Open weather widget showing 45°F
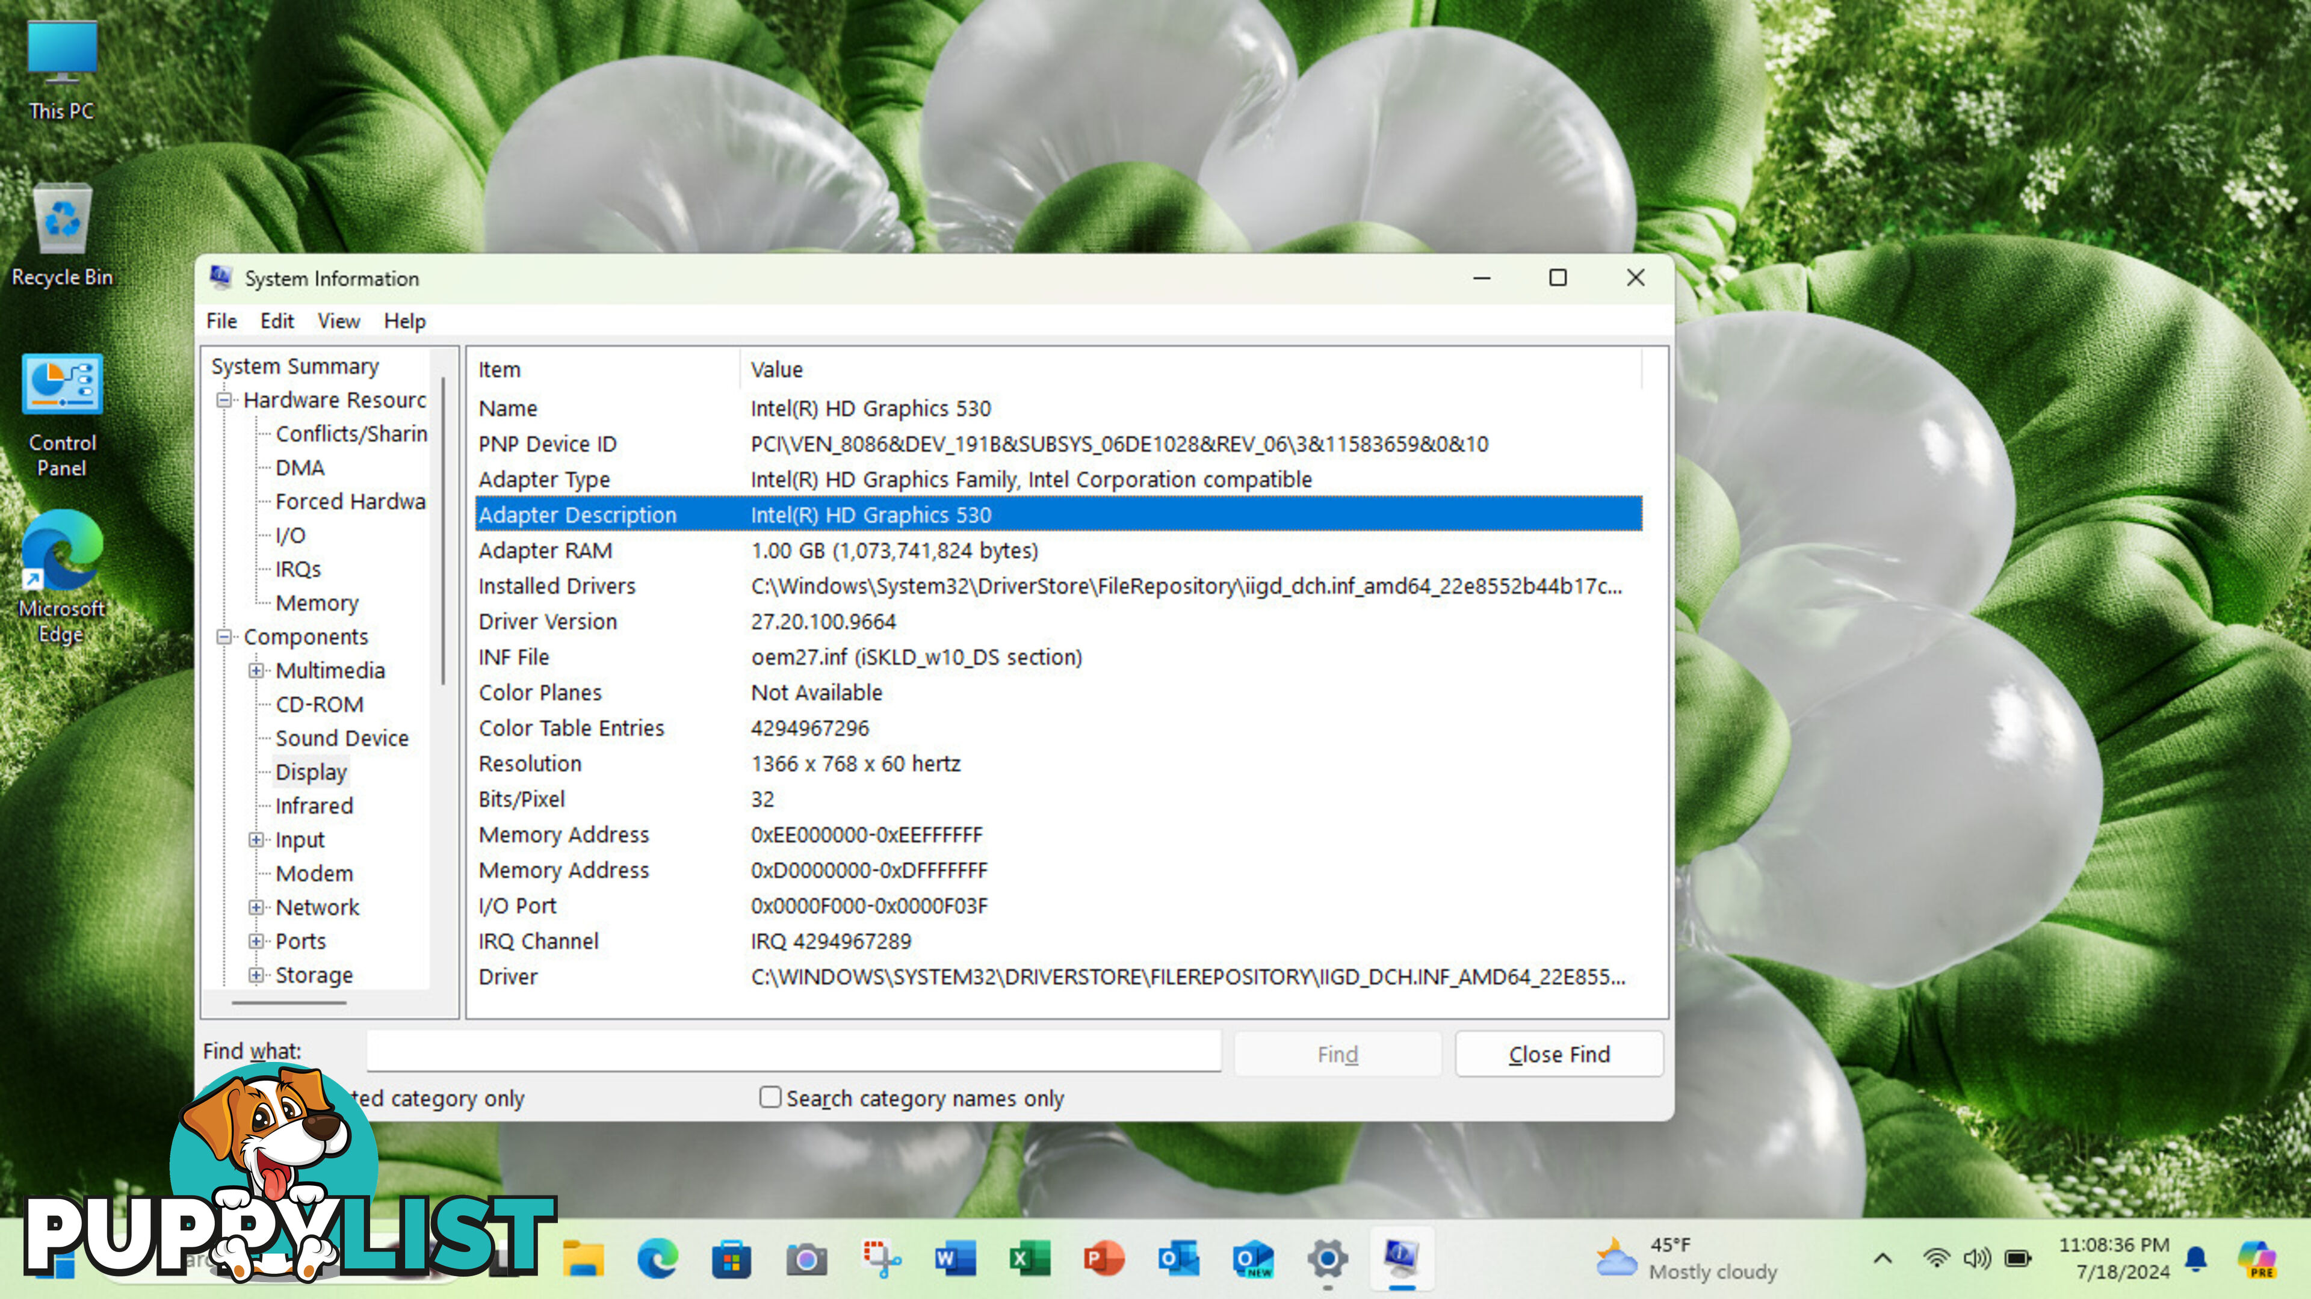2311x1299 pixels. click(1686, 1257)
